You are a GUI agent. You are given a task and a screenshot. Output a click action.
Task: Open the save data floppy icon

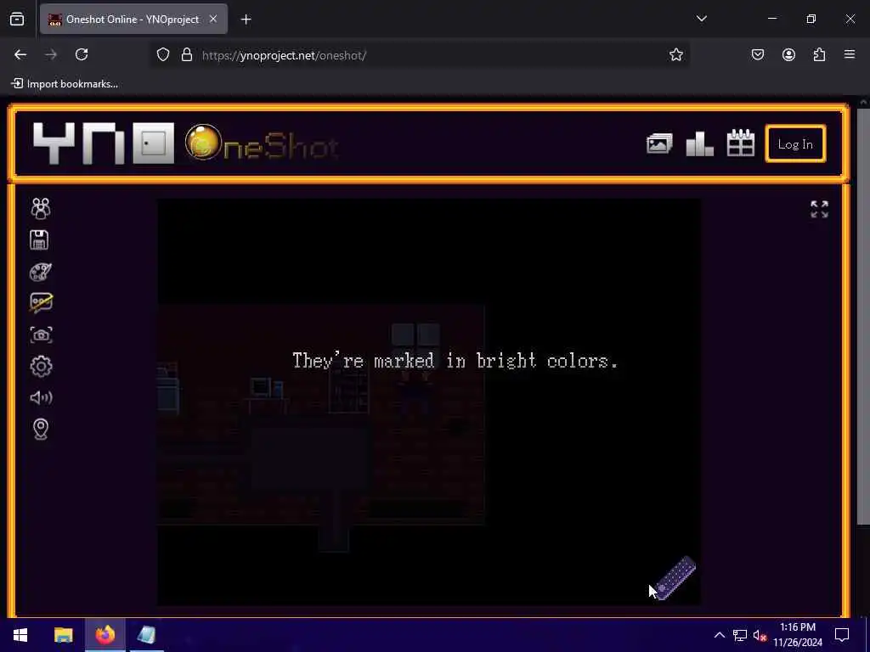[x=39, y=240]
